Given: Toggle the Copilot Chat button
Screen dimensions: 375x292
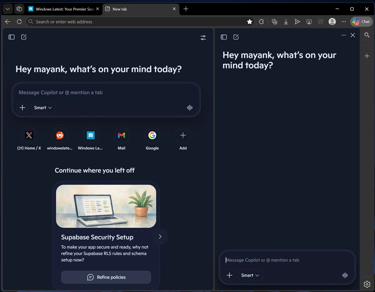Looking at the screenshot, I should click(x=361, y=22).
